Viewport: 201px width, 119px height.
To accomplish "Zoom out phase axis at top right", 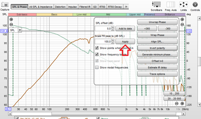I will [x=182, y=24].
